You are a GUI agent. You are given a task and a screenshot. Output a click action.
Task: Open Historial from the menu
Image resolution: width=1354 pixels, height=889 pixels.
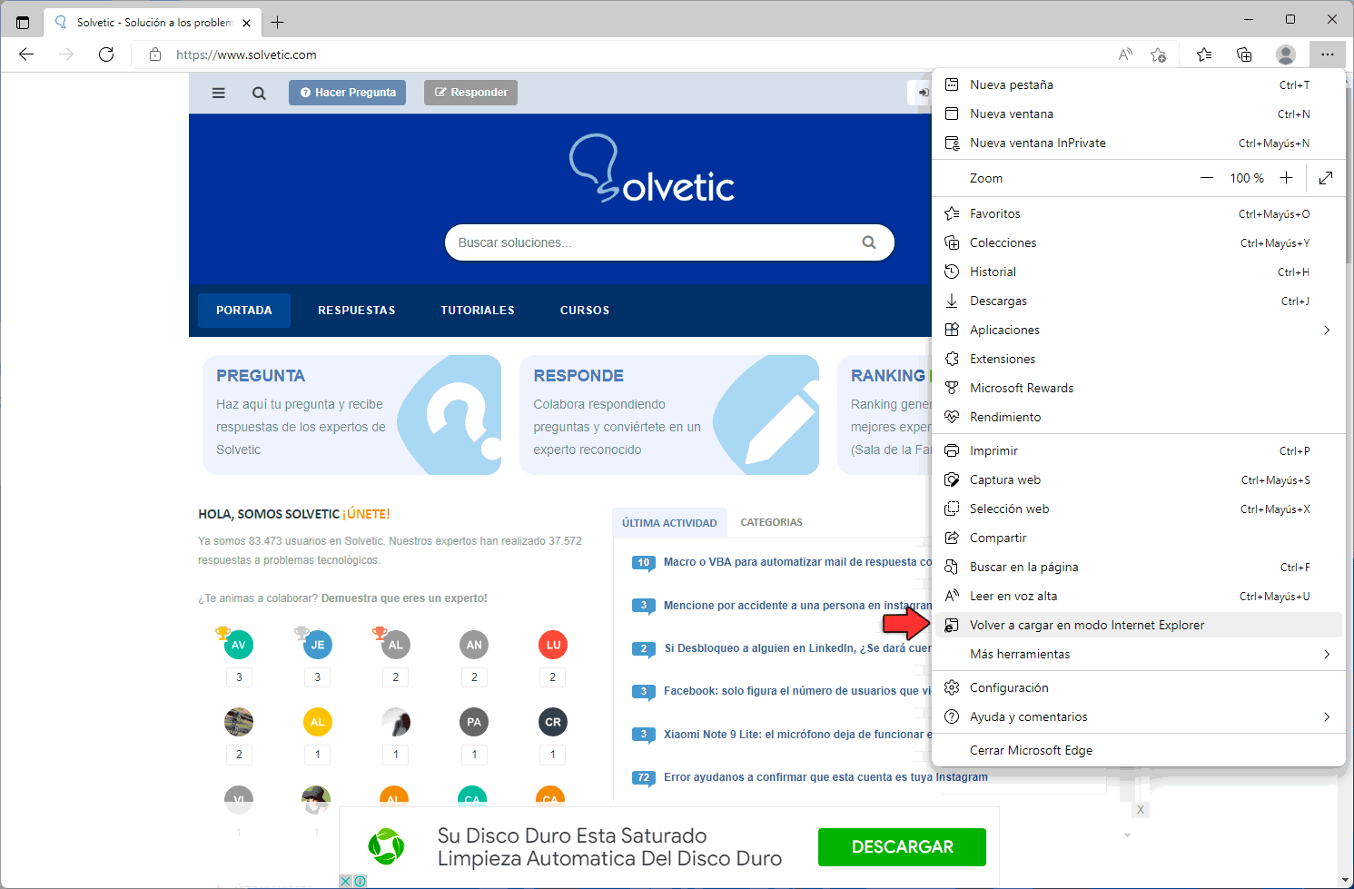(x=1138, y=272)
